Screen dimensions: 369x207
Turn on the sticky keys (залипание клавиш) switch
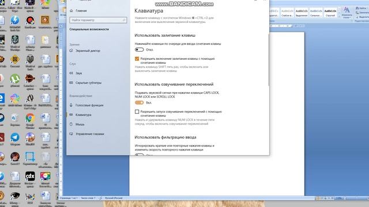(x=139, y=50)
